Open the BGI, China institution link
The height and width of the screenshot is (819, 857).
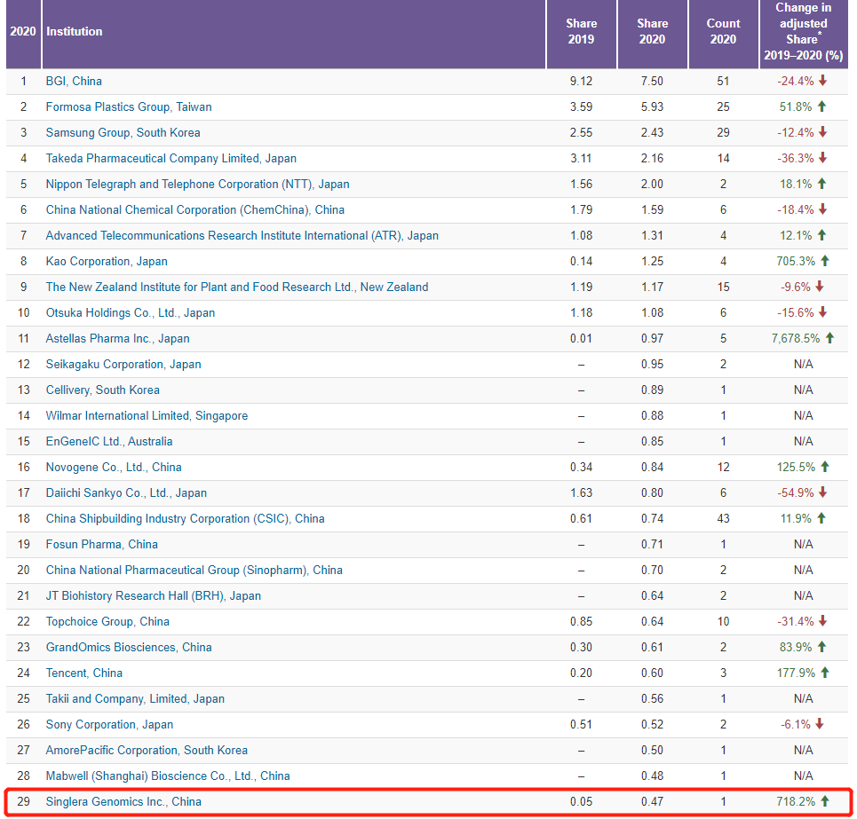pos(74,81)
